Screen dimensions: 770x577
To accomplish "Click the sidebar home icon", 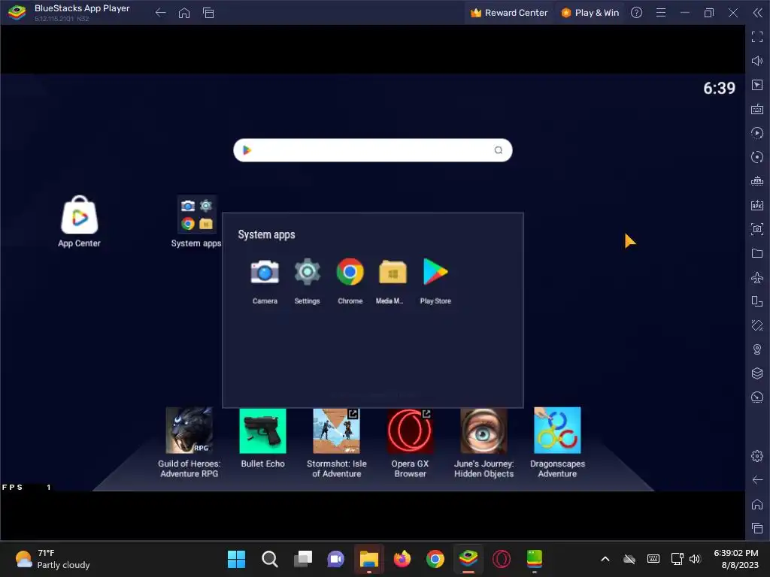I will 757,504.
